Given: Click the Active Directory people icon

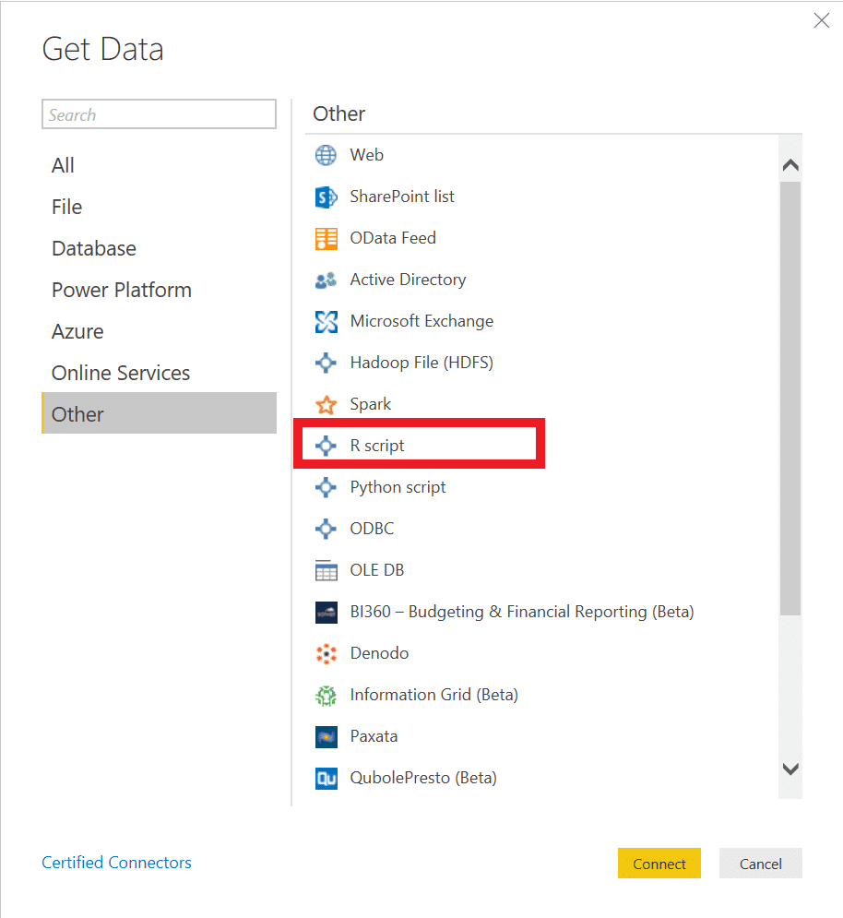Looking at the screenshot, I should tap(327, 280).
